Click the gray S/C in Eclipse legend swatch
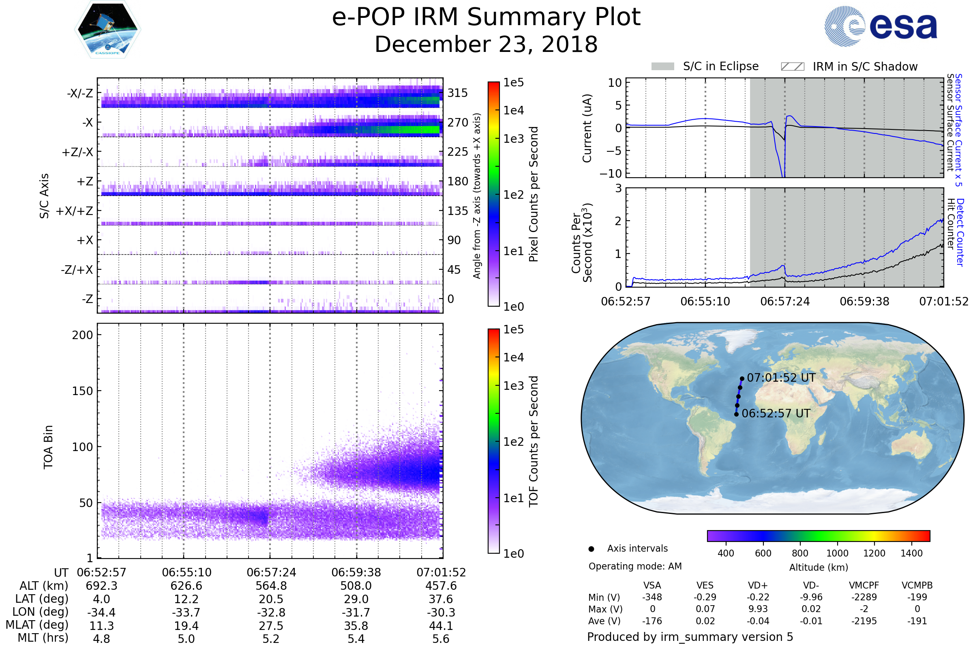This screenshot has height=649, width=973. [662, 67]
